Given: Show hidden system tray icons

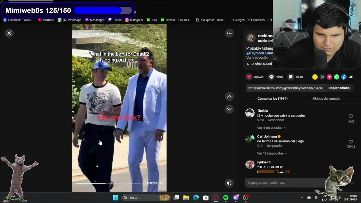Looking at the screenshot, I should click(x=301, y=198).
